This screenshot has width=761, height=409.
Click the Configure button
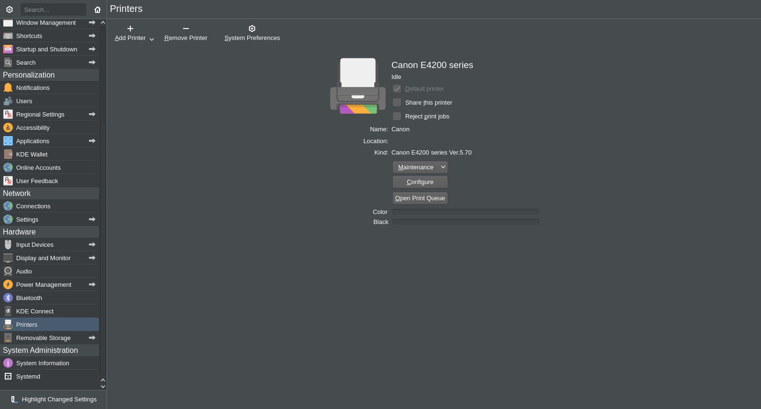click(420, 182)
